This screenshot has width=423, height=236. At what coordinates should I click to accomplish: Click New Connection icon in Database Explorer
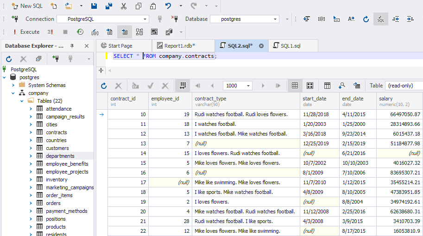click(56, 58)
